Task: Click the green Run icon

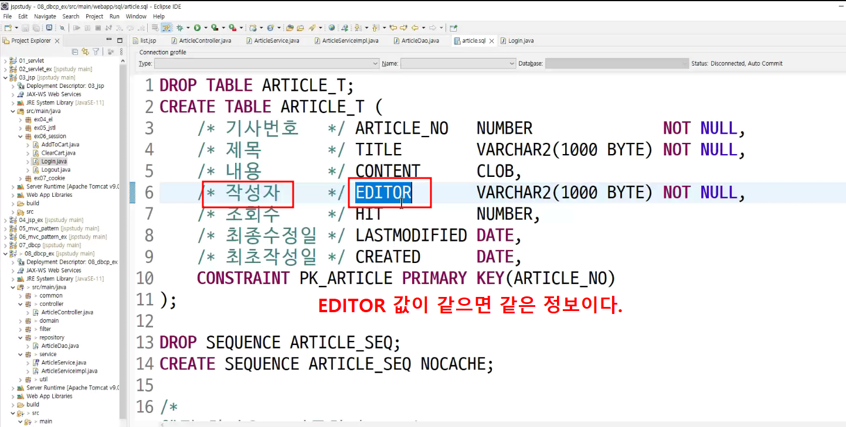Action: pos(197,28)
